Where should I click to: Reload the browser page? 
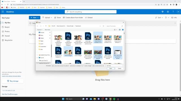coord(8,4)
